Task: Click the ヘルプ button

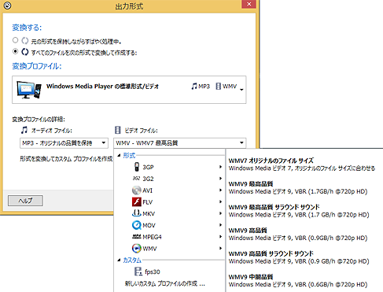Action: (25, 201)
